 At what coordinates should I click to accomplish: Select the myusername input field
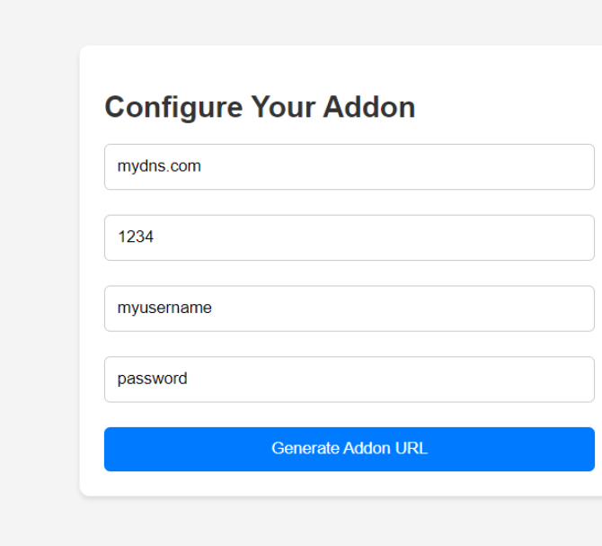pyautogui.click(x=349, y=309)
